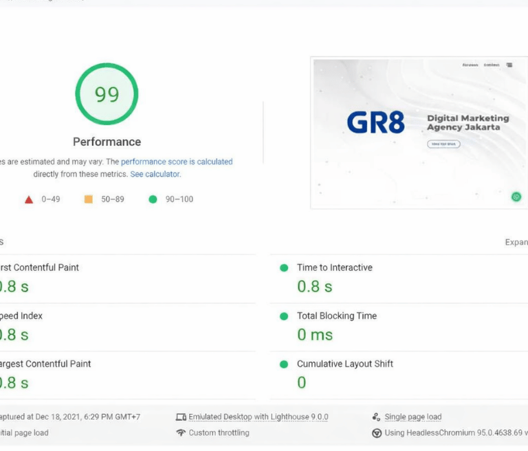Click the '0–49' legend range text
This screenshot has width=528, height=451.
(51, 199)
